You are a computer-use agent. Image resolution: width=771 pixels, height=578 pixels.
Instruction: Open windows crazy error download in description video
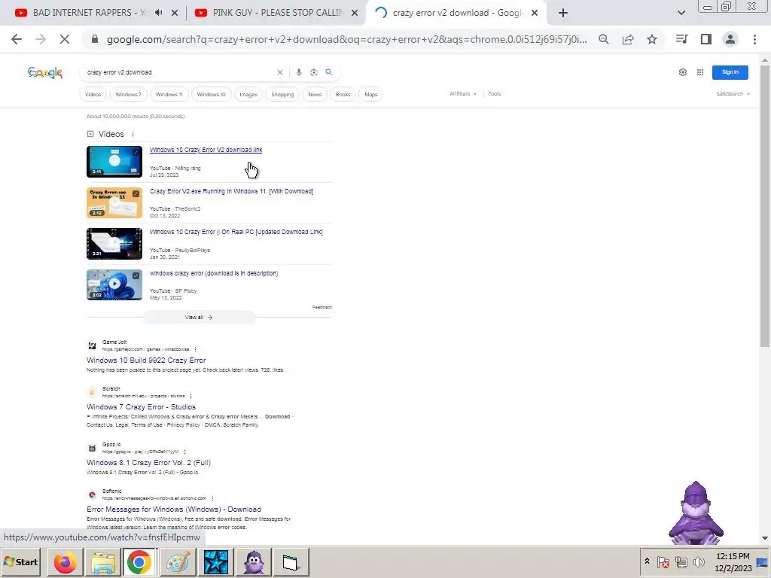213,273
